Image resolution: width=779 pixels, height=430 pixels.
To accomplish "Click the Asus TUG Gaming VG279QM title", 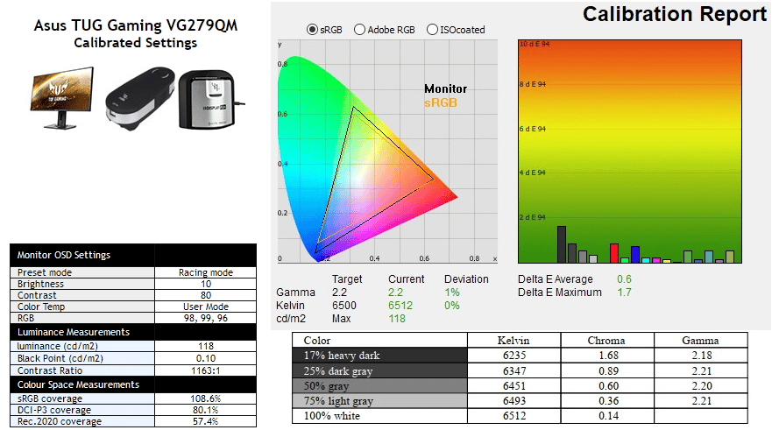I will coord(135,25).
